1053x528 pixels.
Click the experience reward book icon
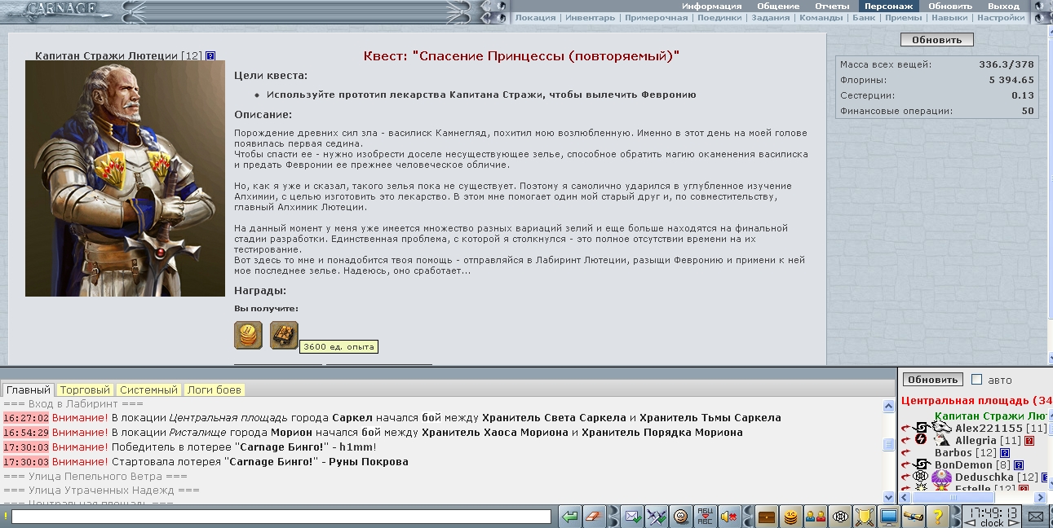pos(284,335)
